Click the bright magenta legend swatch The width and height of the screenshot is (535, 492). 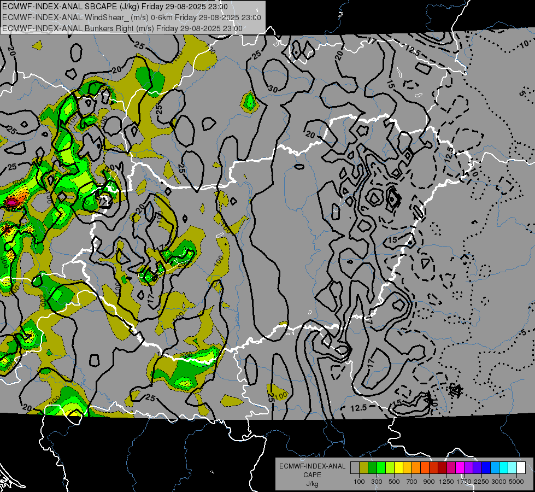(460, 467)
